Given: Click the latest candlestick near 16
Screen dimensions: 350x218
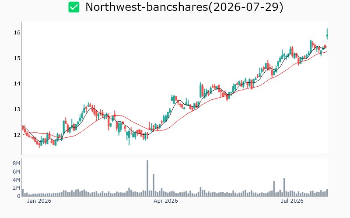Looking at the screenshot, I should 327,34.
